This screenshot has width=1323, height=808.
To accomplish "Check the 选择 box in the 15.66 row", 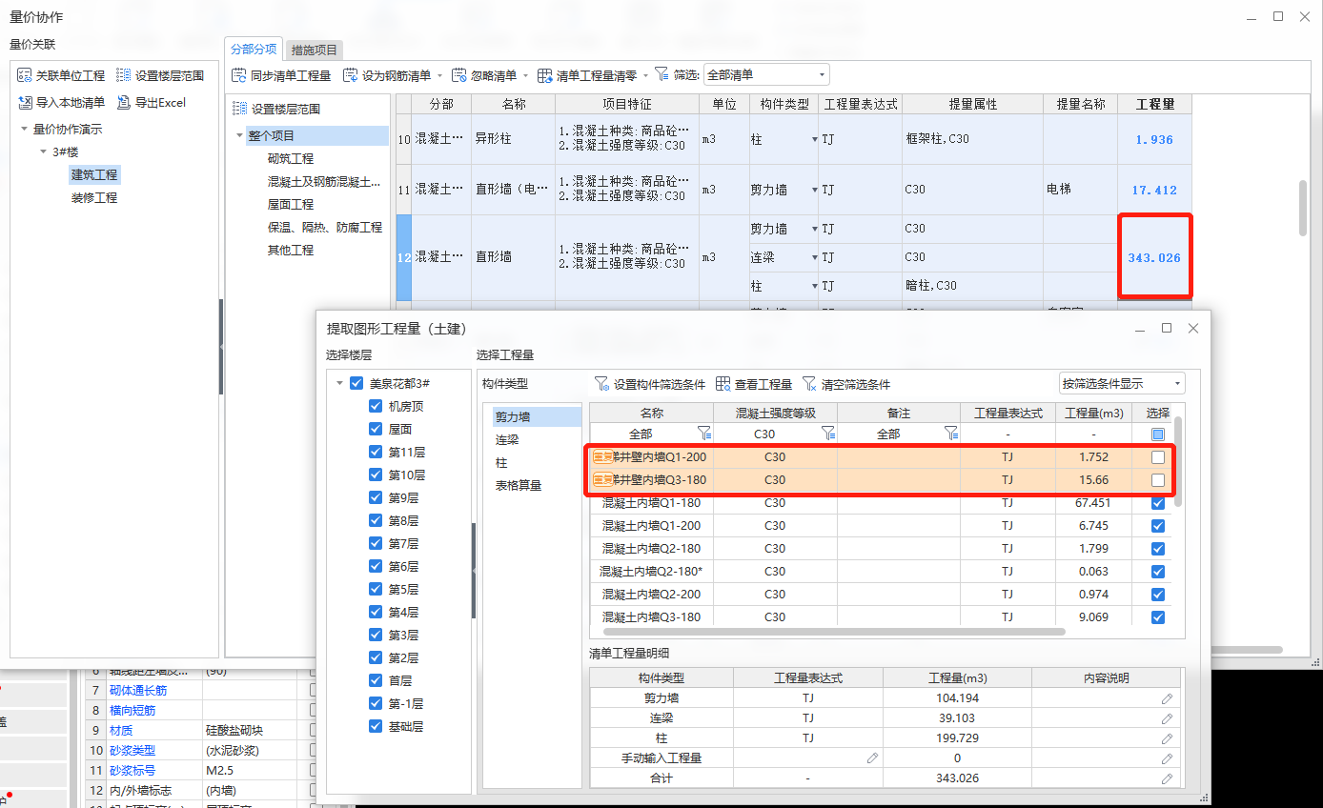I will (1158, 480).
